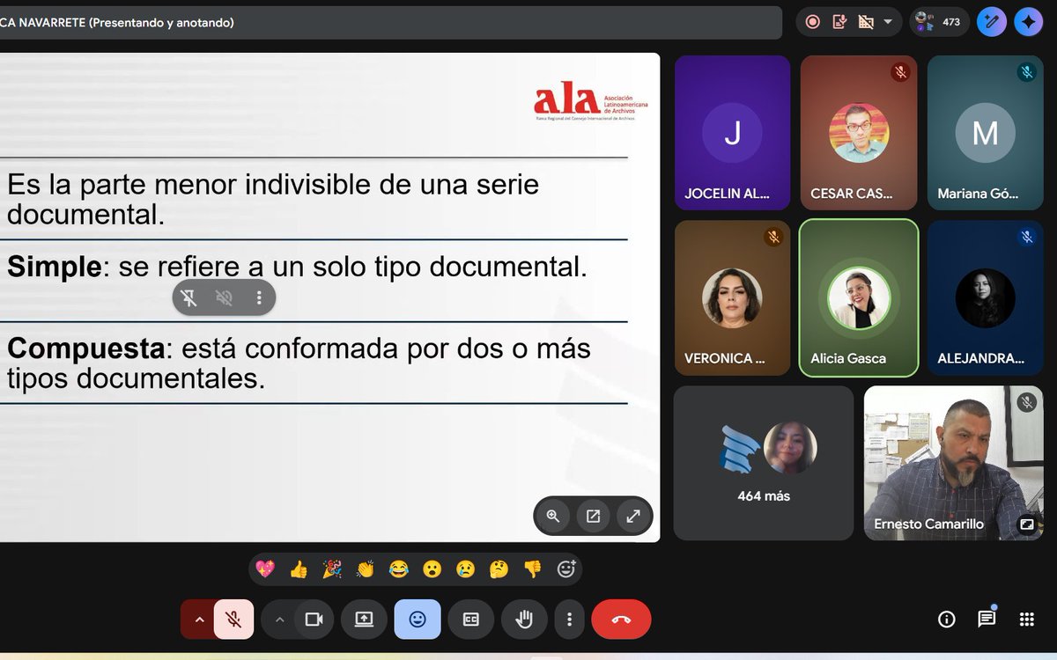This screenshot has width=1057, height=660.
Task: Open video settings chevron beside camera
Action: coord(279,620)
